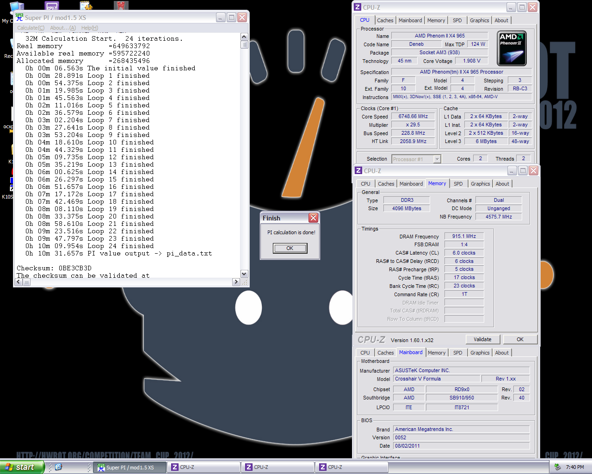Select SPD tab in middle CPU-Z window

[458, 184]
